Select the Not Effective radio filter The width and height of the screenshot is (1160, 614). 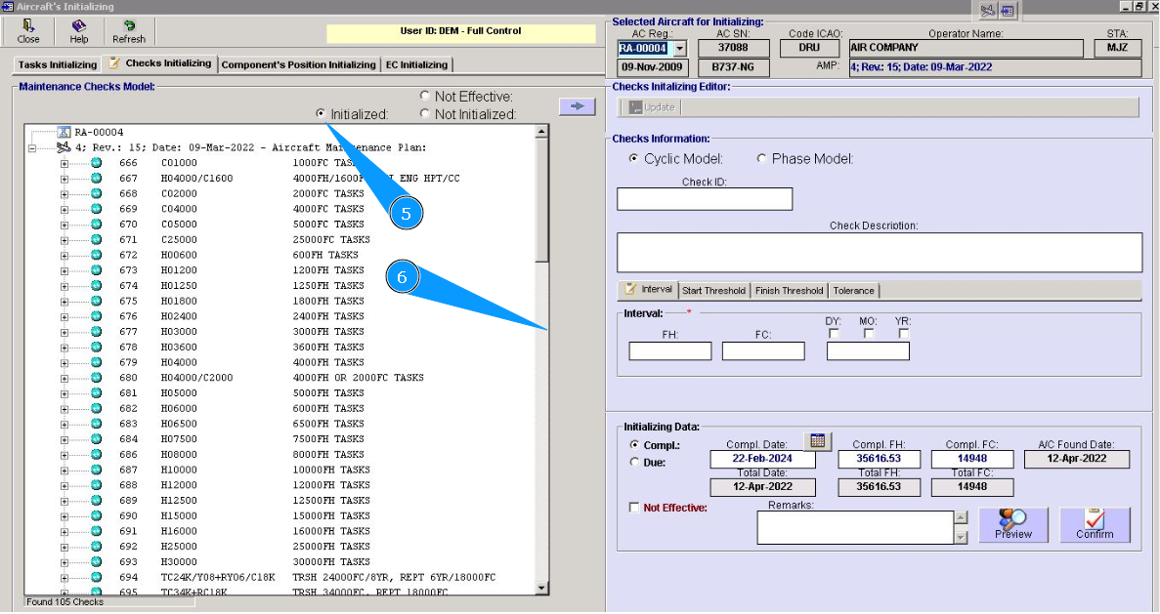[x=425, y=97]
